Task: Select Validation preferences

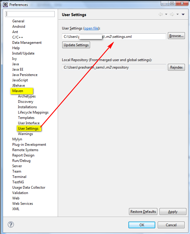Action: [20, 193]
